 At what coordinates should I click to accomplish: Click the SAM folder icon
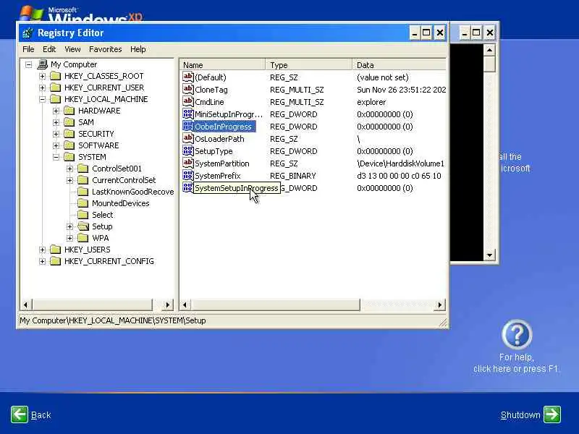click(69, 122)
